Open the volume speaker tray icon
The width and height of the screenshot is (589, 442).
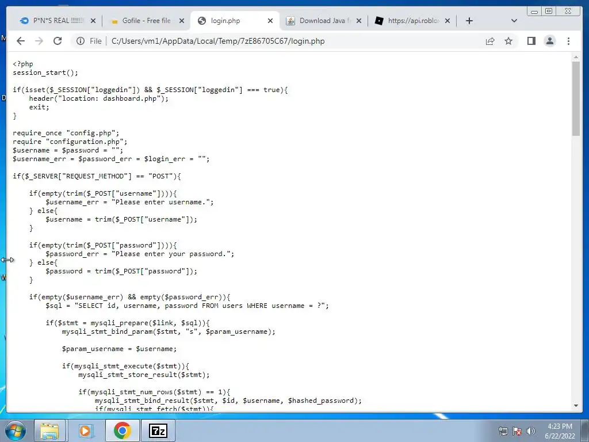(x=531, y=431)
